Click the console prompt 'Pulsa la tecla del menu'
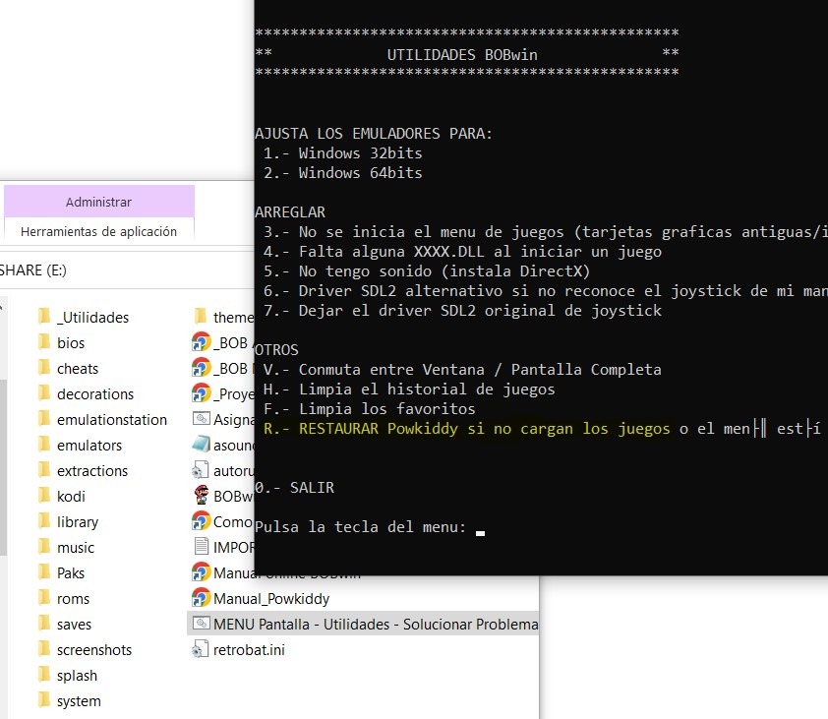Viewport: 828px width, 719px height. [360, 526]
